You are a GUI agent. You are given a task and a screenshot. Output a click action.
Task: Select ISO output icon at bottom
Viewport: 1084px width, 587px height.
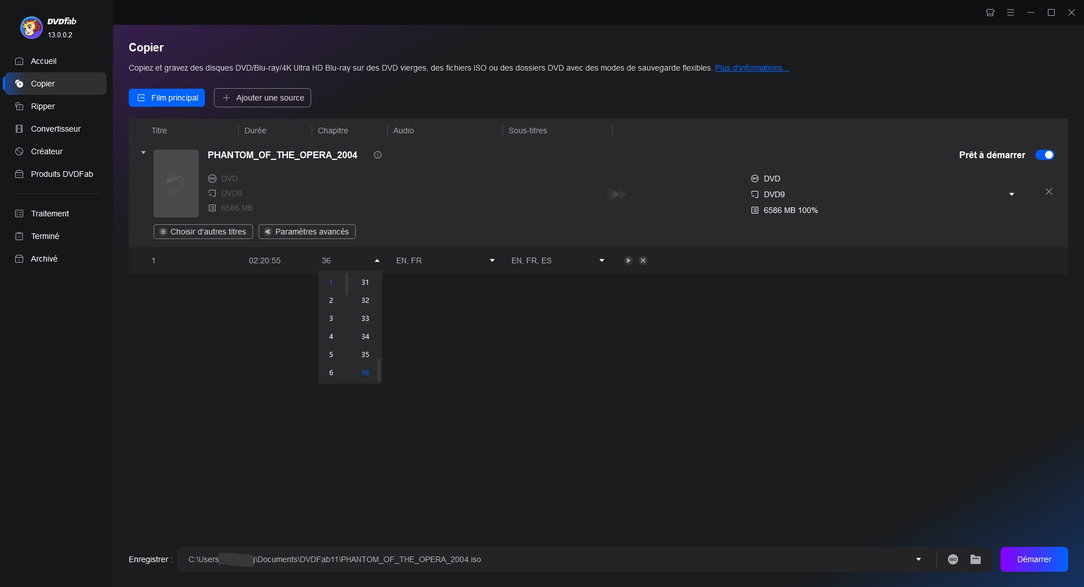pyautogui.click(x=953, y=559)
